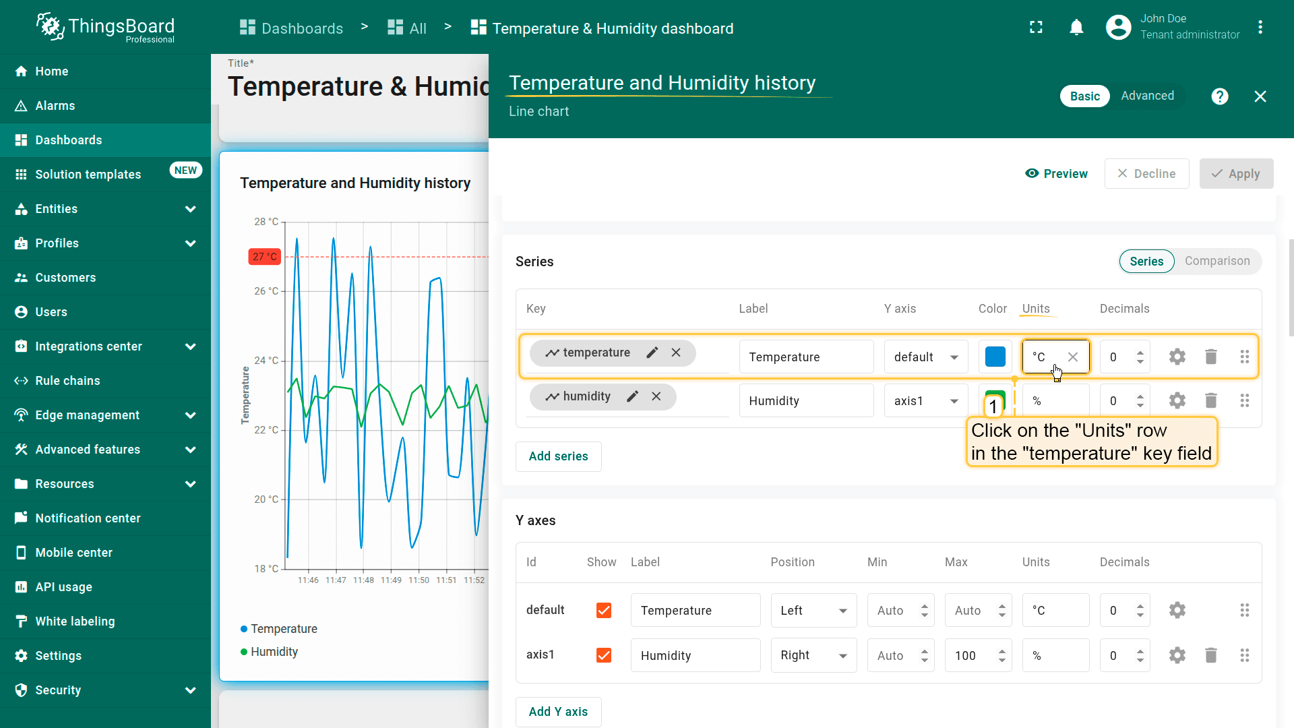Switch to Comparison toggle in Series section
The width and height of the screenshot is (1294, 728).
point(1216,261)
